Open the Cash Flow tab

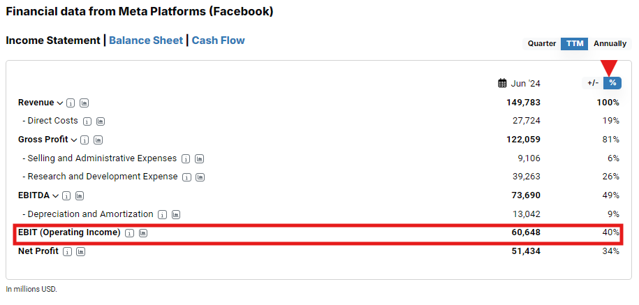(218, 40)
